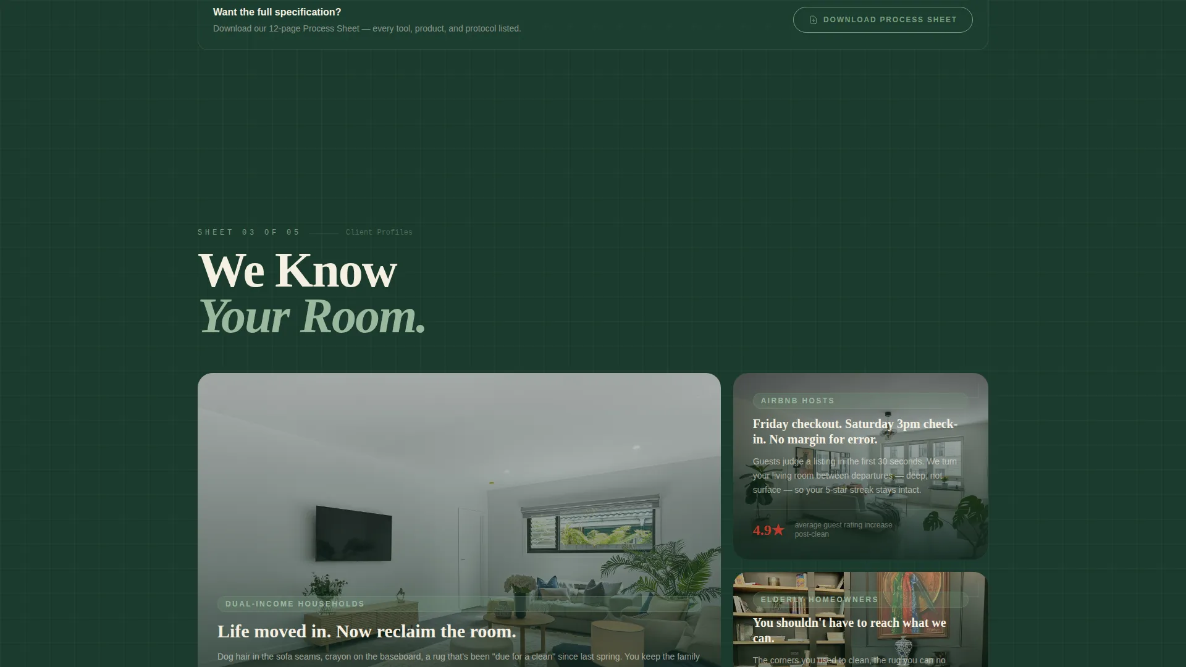
Task: Open the Dual-Income Households living room card
Action: 459,520
